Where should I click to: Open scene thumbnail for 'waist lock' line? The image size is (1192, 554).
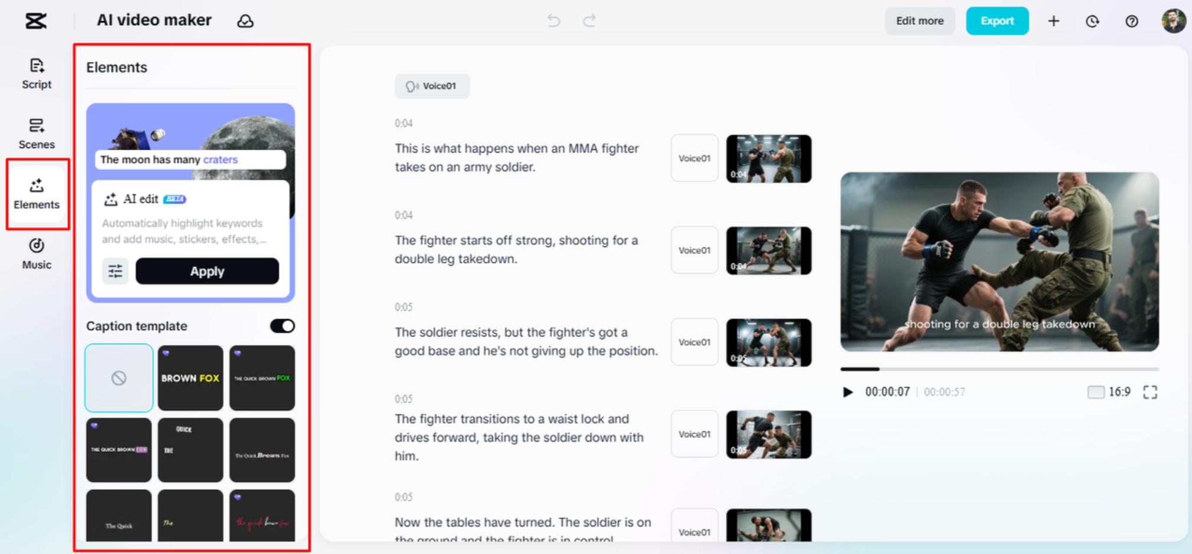[x=769, y=434]
